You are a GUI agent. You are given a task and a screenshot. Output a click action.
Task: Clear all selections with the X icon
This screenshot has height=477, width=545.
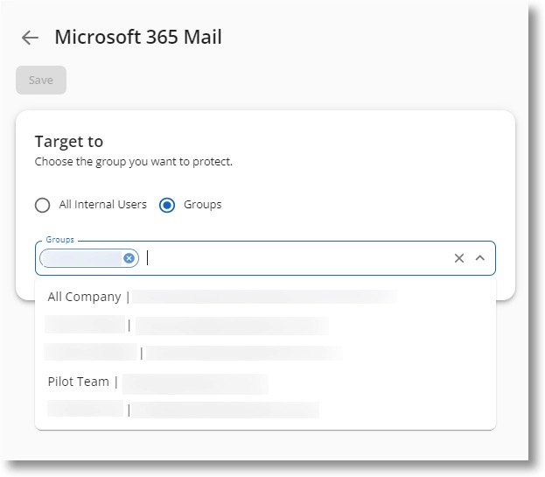[458, 258]
